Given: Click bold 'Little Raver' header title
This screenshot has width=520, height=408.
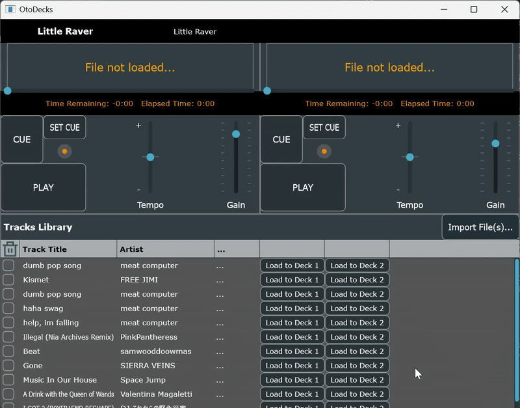Looking at the screenshot, I should 65,31.
